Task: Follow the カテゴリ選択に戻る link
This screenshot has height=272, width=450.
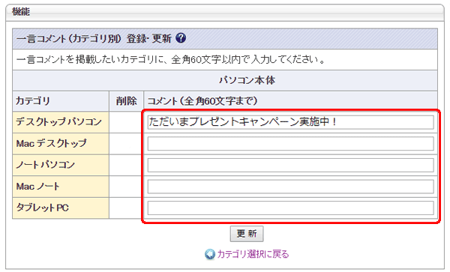Action: point(253,254)
